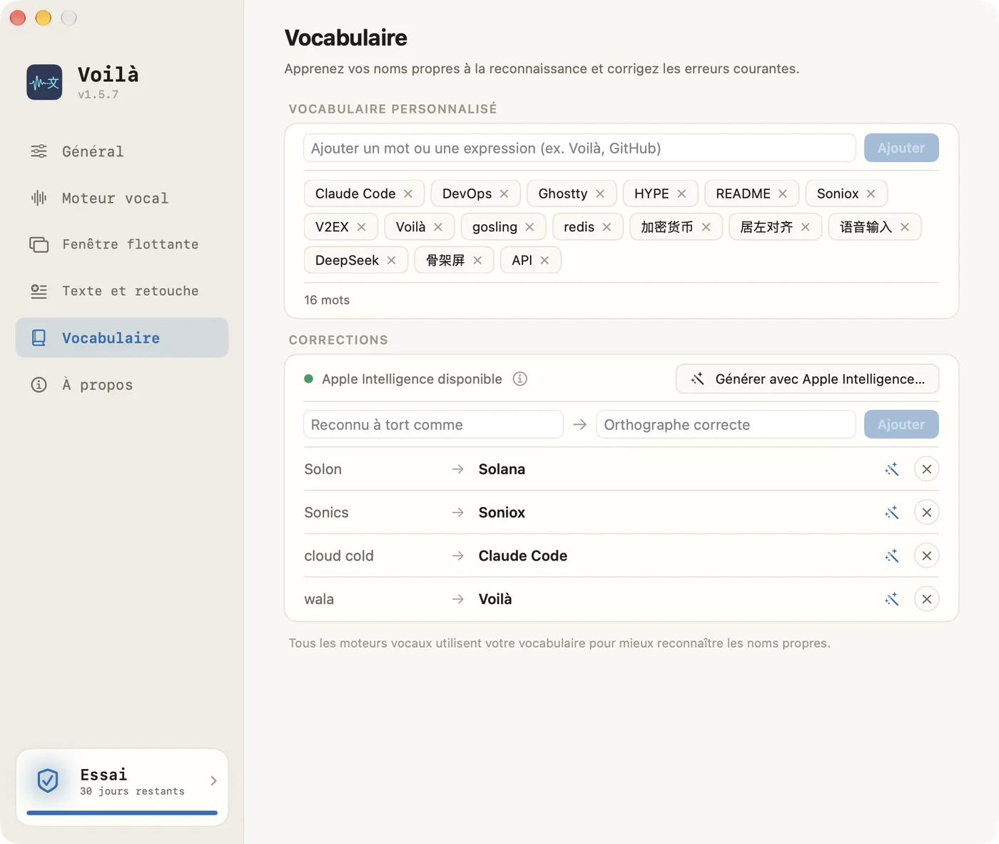Remove the DeepSeek vocabulary tag
This screenshot has height=844, width=999.
(392, 260)
